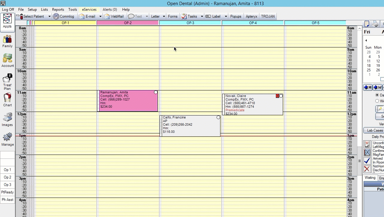
Task: Toggle confirmation circle on Calfo, Francine appointment
Action: 218,117
